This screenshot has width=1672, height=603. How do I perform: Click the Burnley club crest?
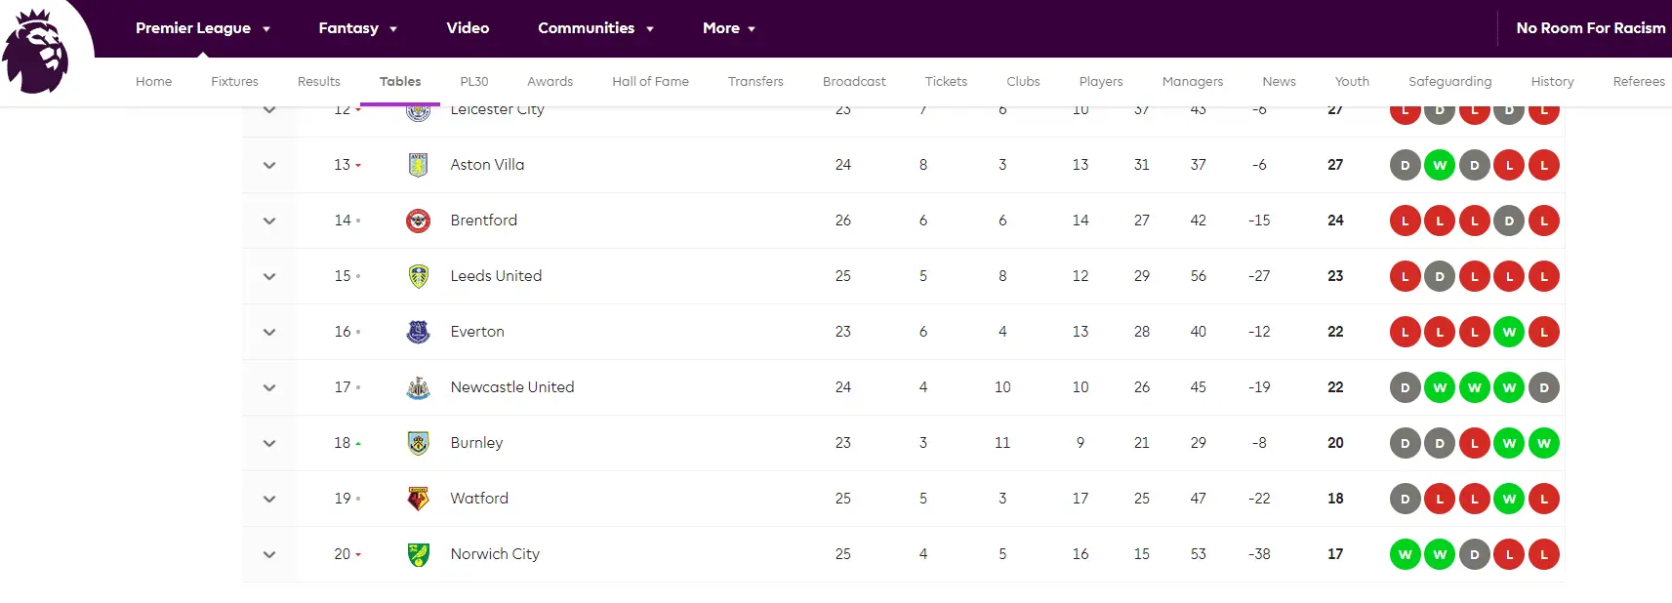[418, 443]
